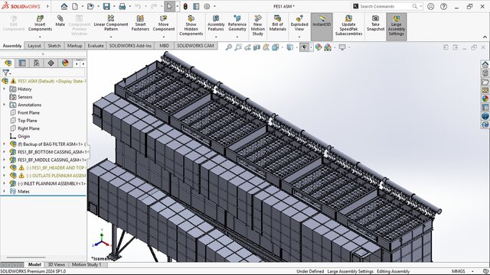Switch to the Layout tab
Viewport: 490px width, 275px height.
(34, 46)
